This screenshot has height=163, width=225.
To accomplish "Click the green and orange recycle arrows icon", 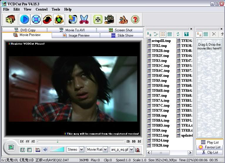I will [59, 19].
